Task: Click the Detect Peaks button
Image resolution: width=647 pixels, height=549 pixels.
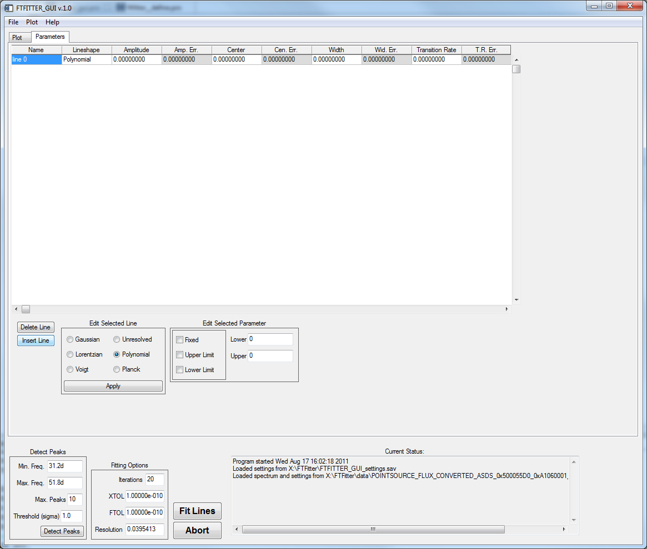Action: tap(62, 531)
